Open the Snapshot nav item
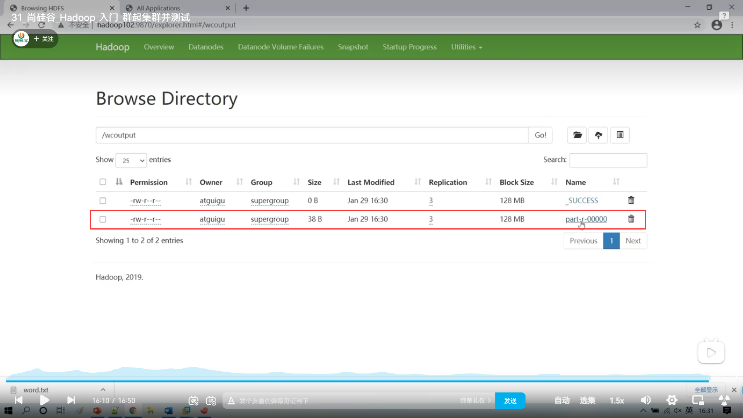 (353, 47)
